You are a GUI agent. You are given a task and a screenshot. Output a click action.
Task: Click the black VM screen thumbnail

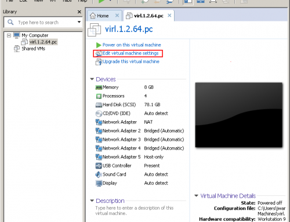tap(238, 115)
